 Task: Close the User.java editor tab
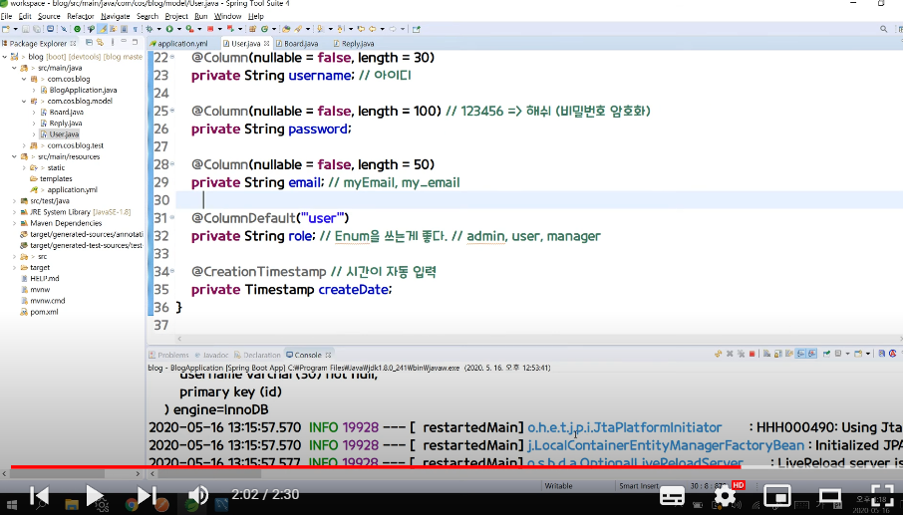click(x=267, y=43)
